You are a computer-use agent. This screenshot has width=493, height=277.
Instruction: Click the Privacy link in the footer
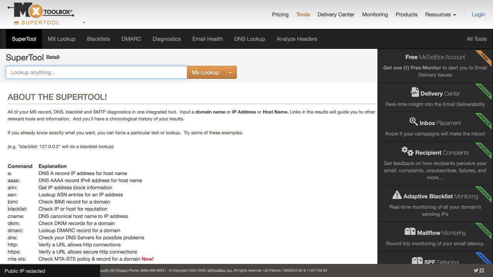122,270
